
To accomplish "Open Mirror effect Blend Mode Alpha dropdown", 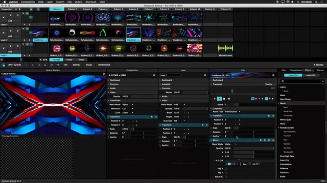I will [230, 144].
